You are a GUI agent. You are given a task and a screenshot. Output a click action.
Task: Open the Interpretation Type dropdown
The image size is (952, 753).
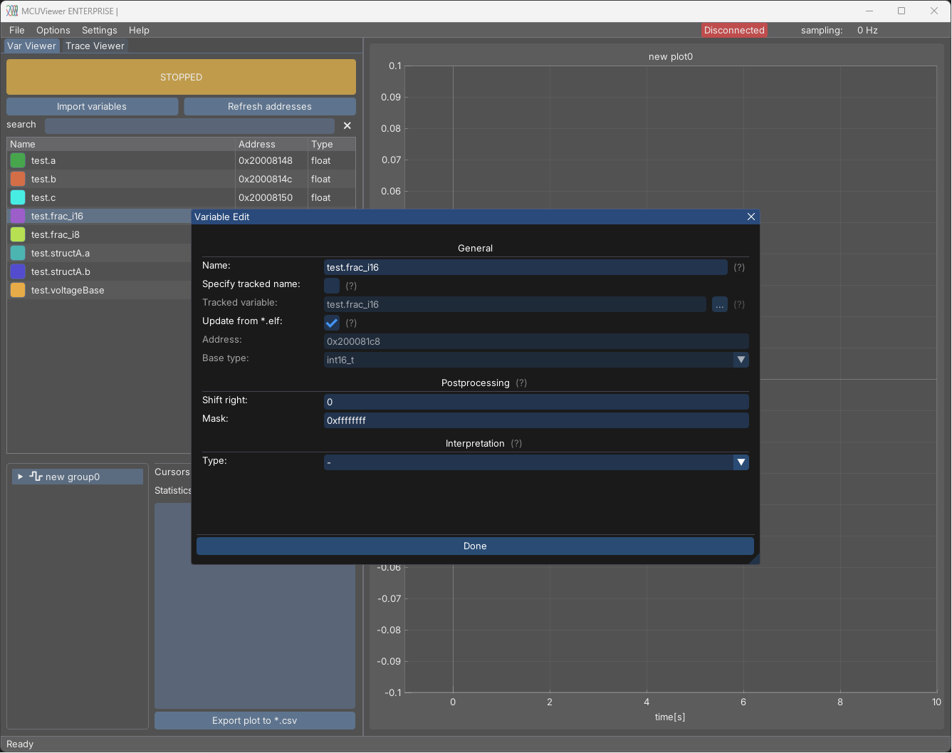741,462
